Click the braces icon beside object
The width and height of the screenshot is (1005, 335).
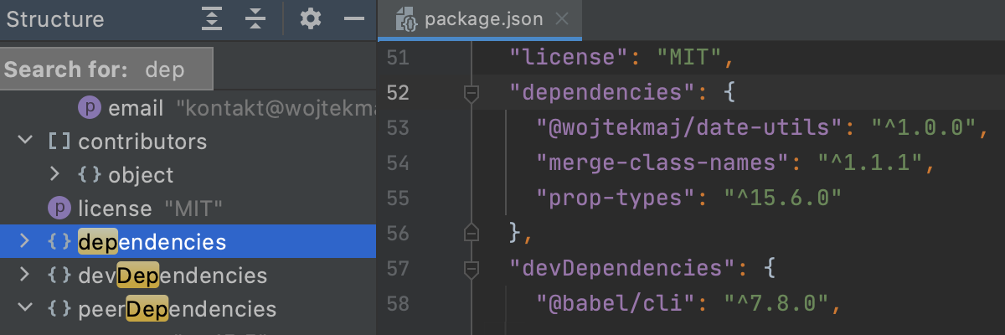click(90, 175)
